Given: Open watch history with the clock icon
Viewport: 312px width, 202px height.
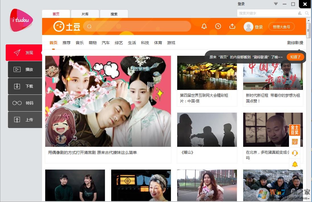Looking at the screenshot, I should click(x=218, y=26).
